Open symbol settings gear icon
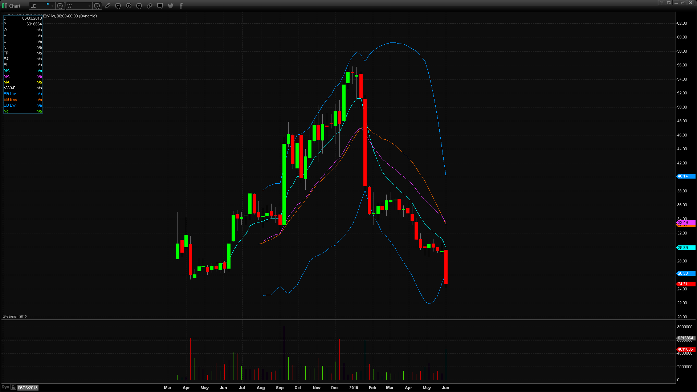 pyautogui.click(x=60, y=6)
